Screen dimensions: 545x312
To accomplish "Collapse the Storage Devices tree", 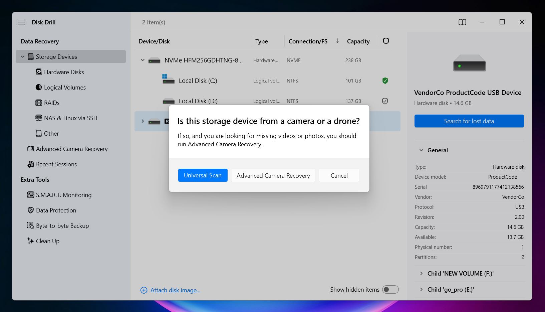I will (22, 56).
